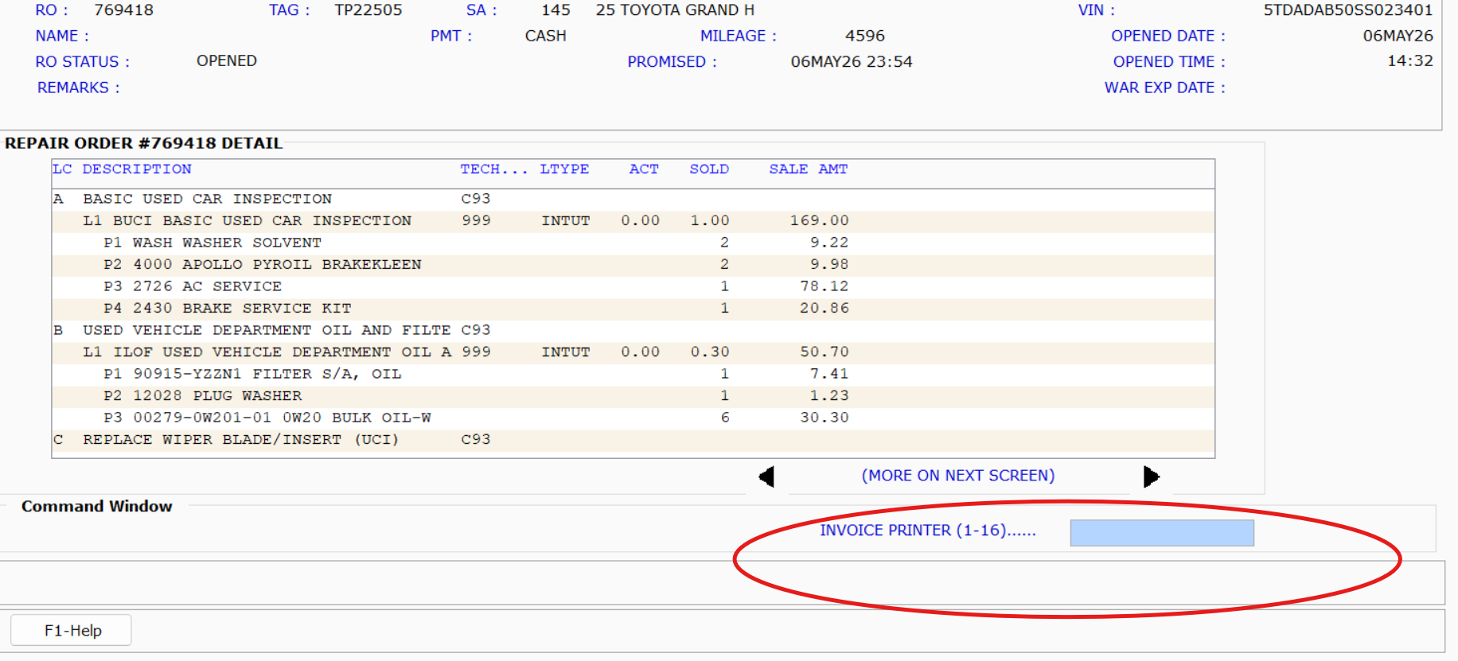Viewport: 1458px width, 661px height.
Task: Click the DESCRIPTION column header
Action: point(137,169)
